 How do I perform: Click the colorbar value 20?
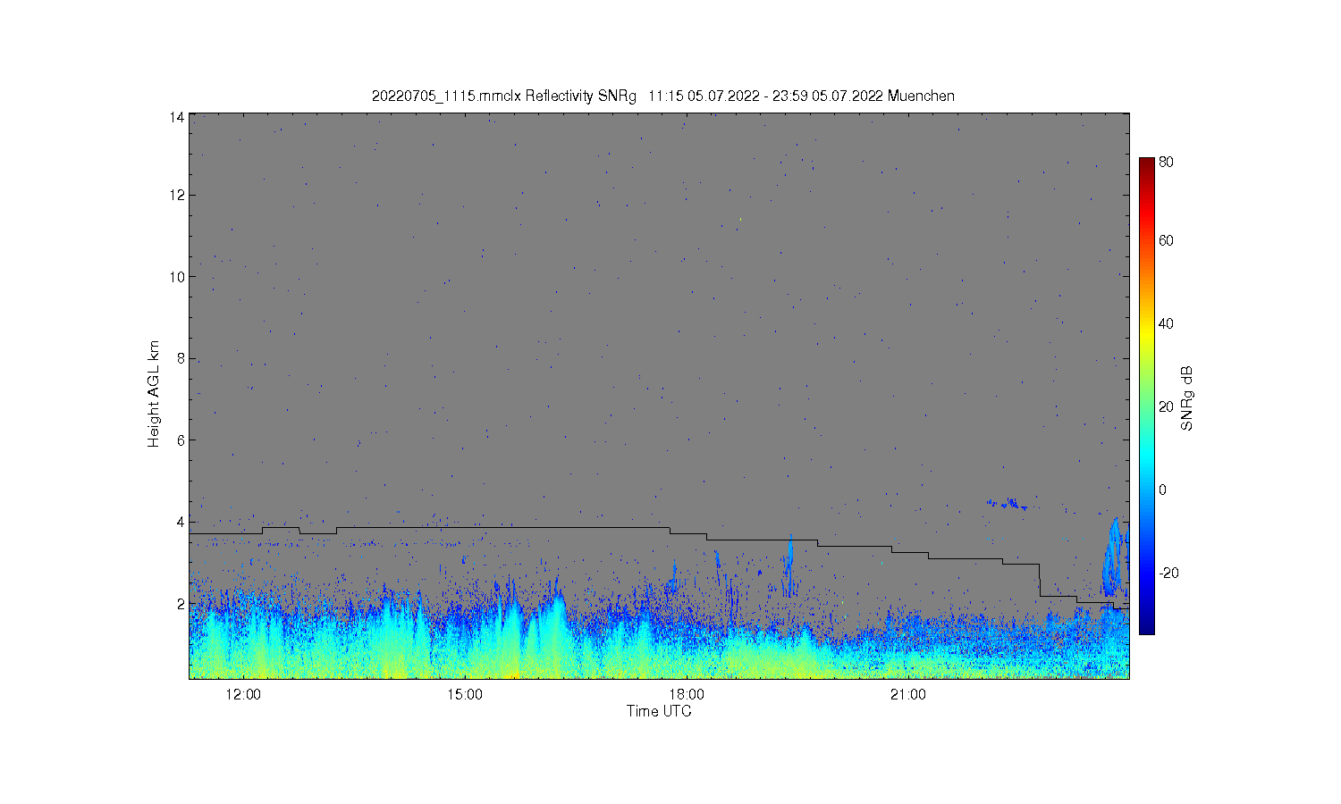(x=1167, y=406)
